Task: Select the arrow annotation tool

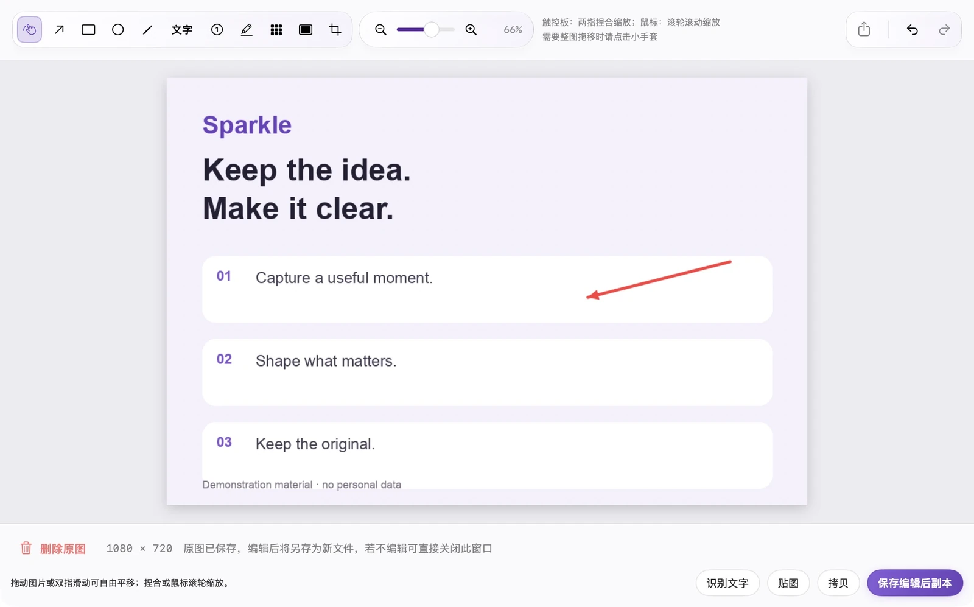Action: coord(59,30)
